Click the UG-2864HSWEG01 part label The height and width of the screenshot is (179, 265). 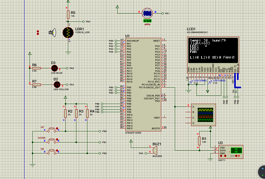[197, 32]
